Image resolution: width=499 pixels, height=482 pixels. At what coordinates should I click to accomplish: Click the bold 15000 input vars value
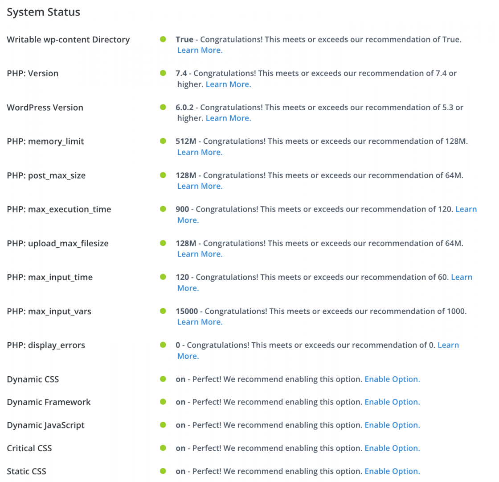tap(187, 311)
